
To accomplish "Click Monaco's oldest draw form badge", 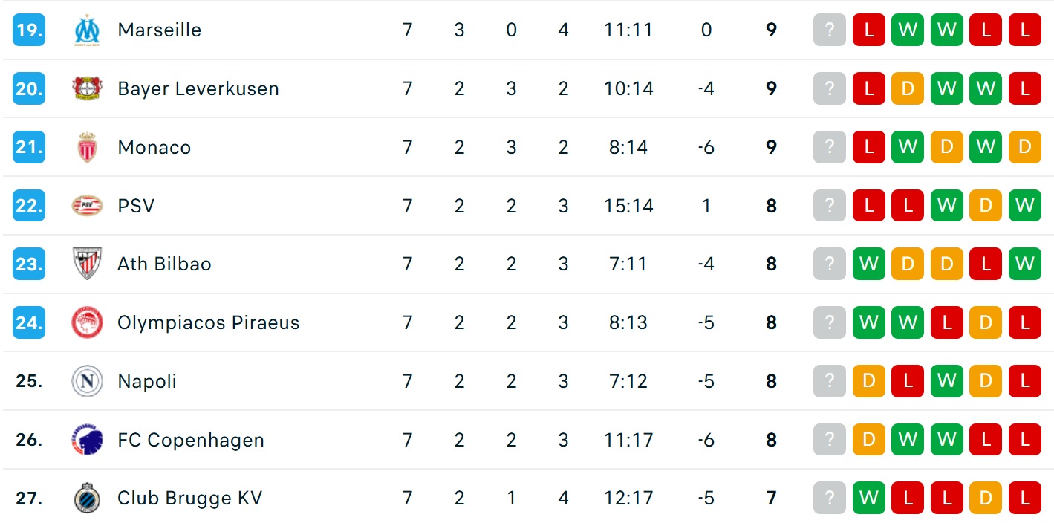I will (x=1025, y=147).
